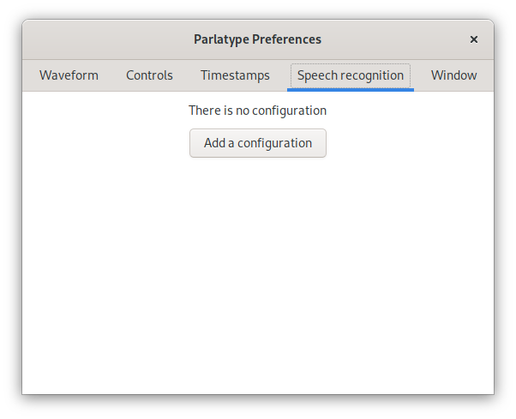Image resolution: width=516 pixels, height=419 pixels.
Task: Click the Add a configuration button
Action: click(258, 143)
